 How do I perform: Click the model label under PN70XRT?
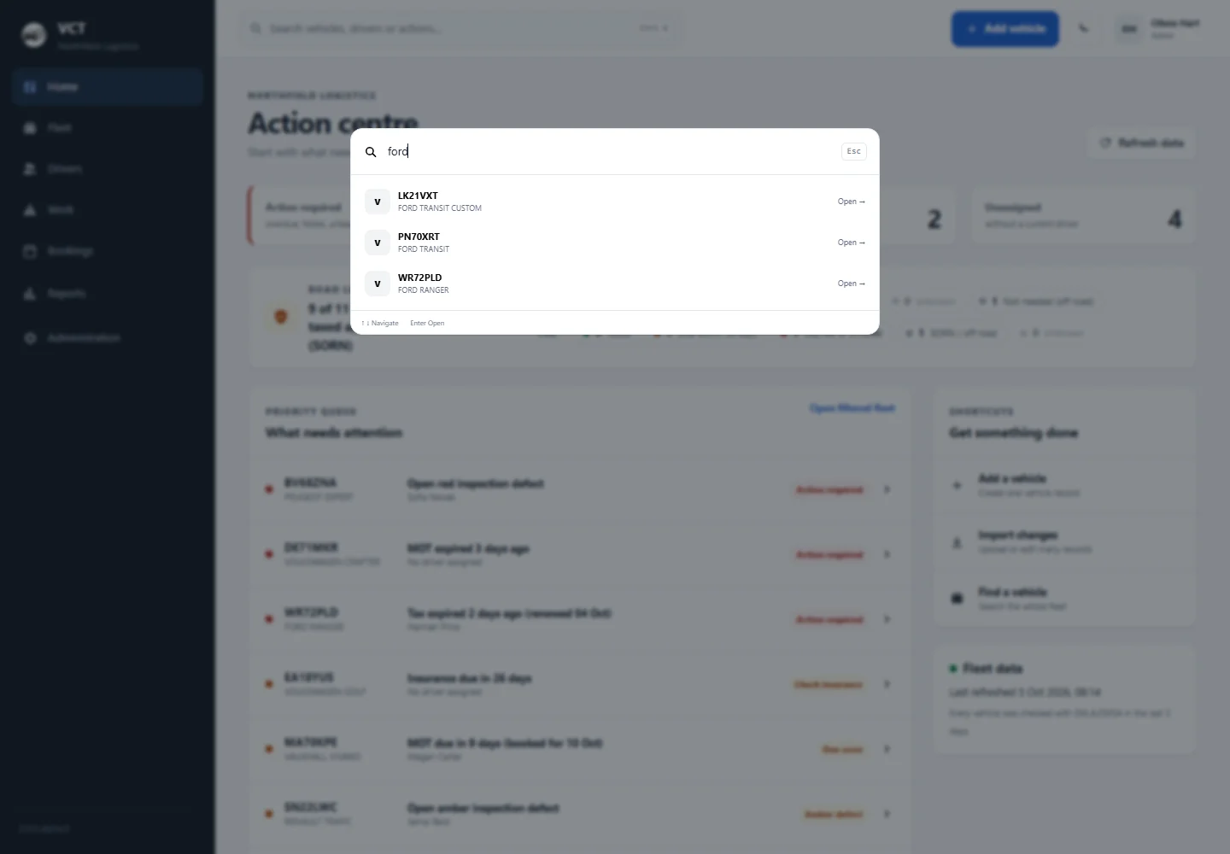[424, 249]
